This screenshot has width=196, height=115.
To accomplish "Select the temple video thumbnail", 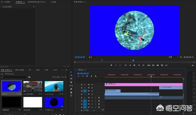I will pos(33,86).
